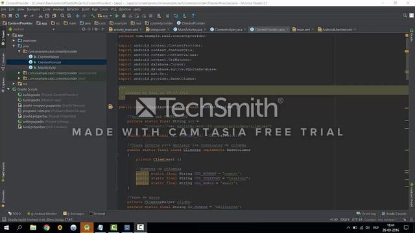Collapse the java folder node
Image resolution: width=415 pixels, height=233 pixels.
pos(14,46)
